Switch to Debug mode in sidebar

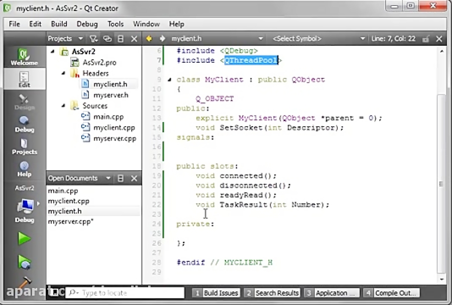[x=24, y=124]
